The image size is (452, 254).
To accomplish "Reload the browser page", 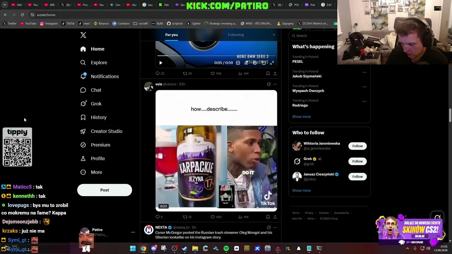I will (x=22, y=15).
